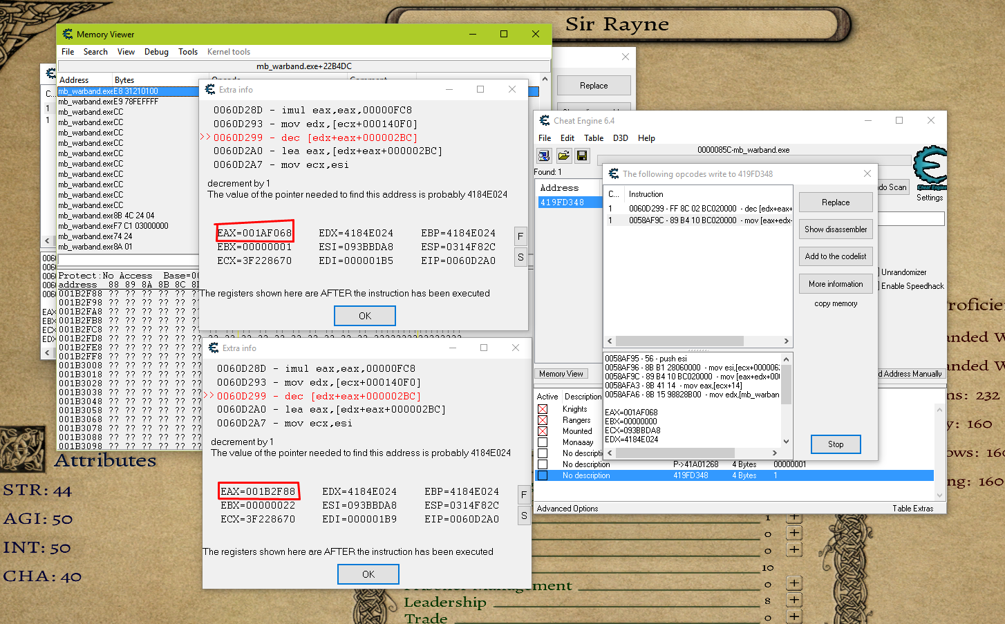Click Add to the codelist button
The height and width of the screenshot is (624, 1005).
coord(836,256)
